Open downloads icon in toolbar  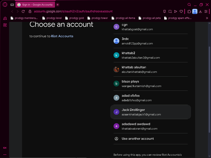[200, 11]
